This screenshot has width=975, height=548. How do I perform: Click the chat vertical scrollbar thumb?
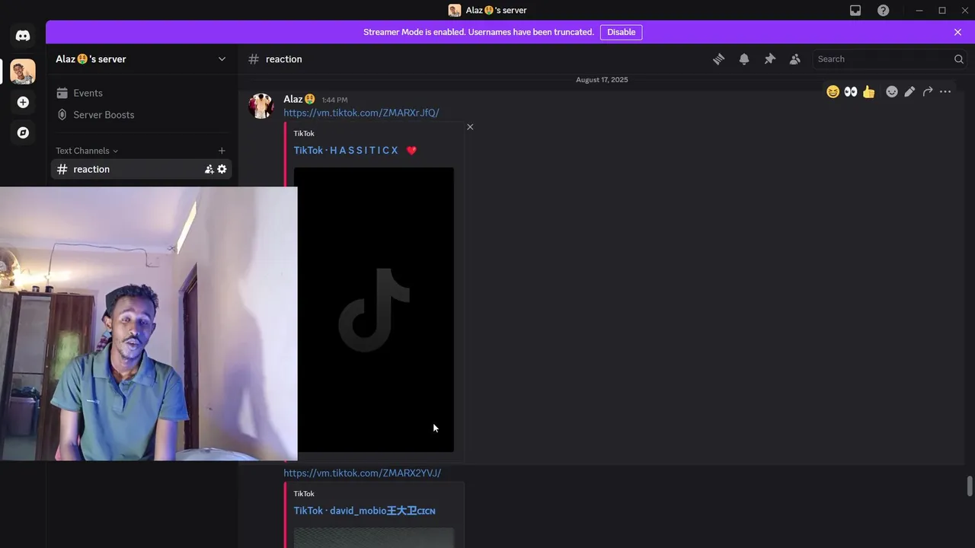[970, 486]
